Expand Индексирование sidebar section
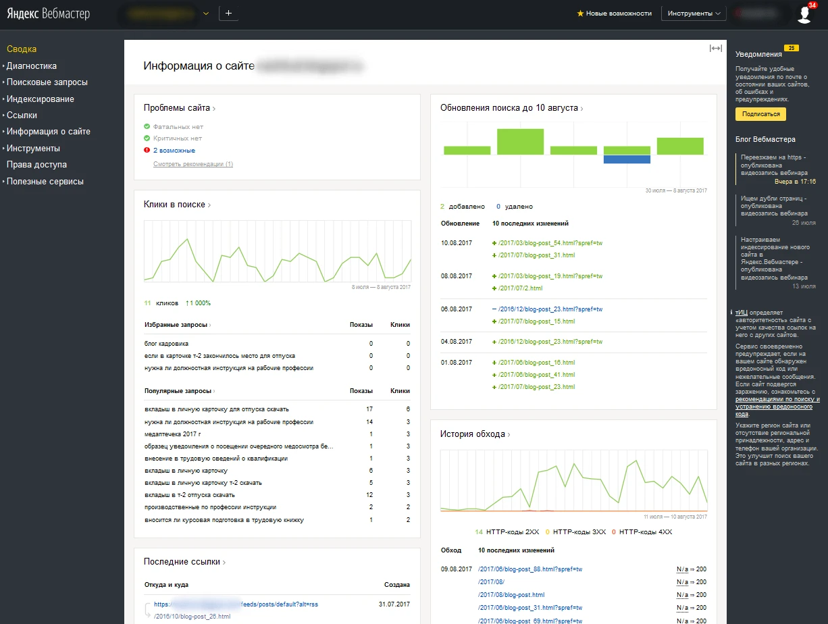 [x=41, y=99]
